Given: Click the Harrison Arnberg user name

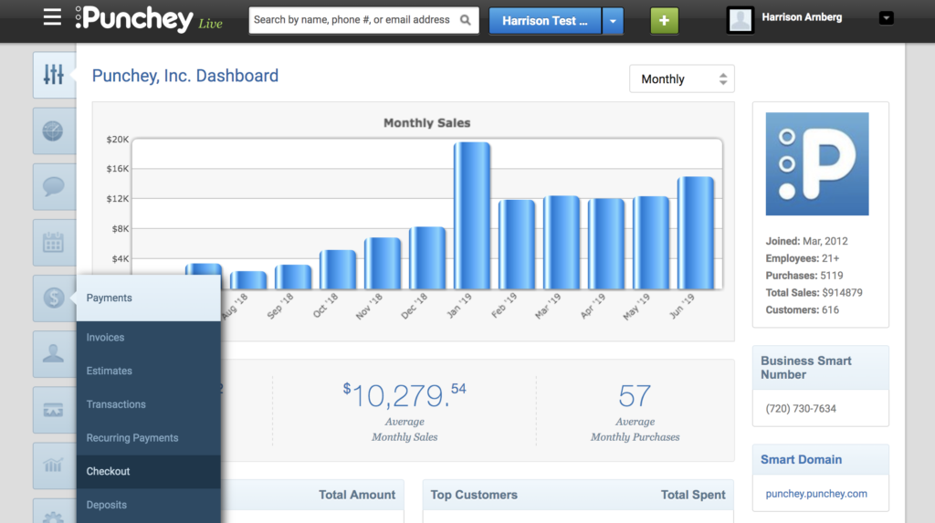Looking at the screenshot, I should (x=802, y=17).
